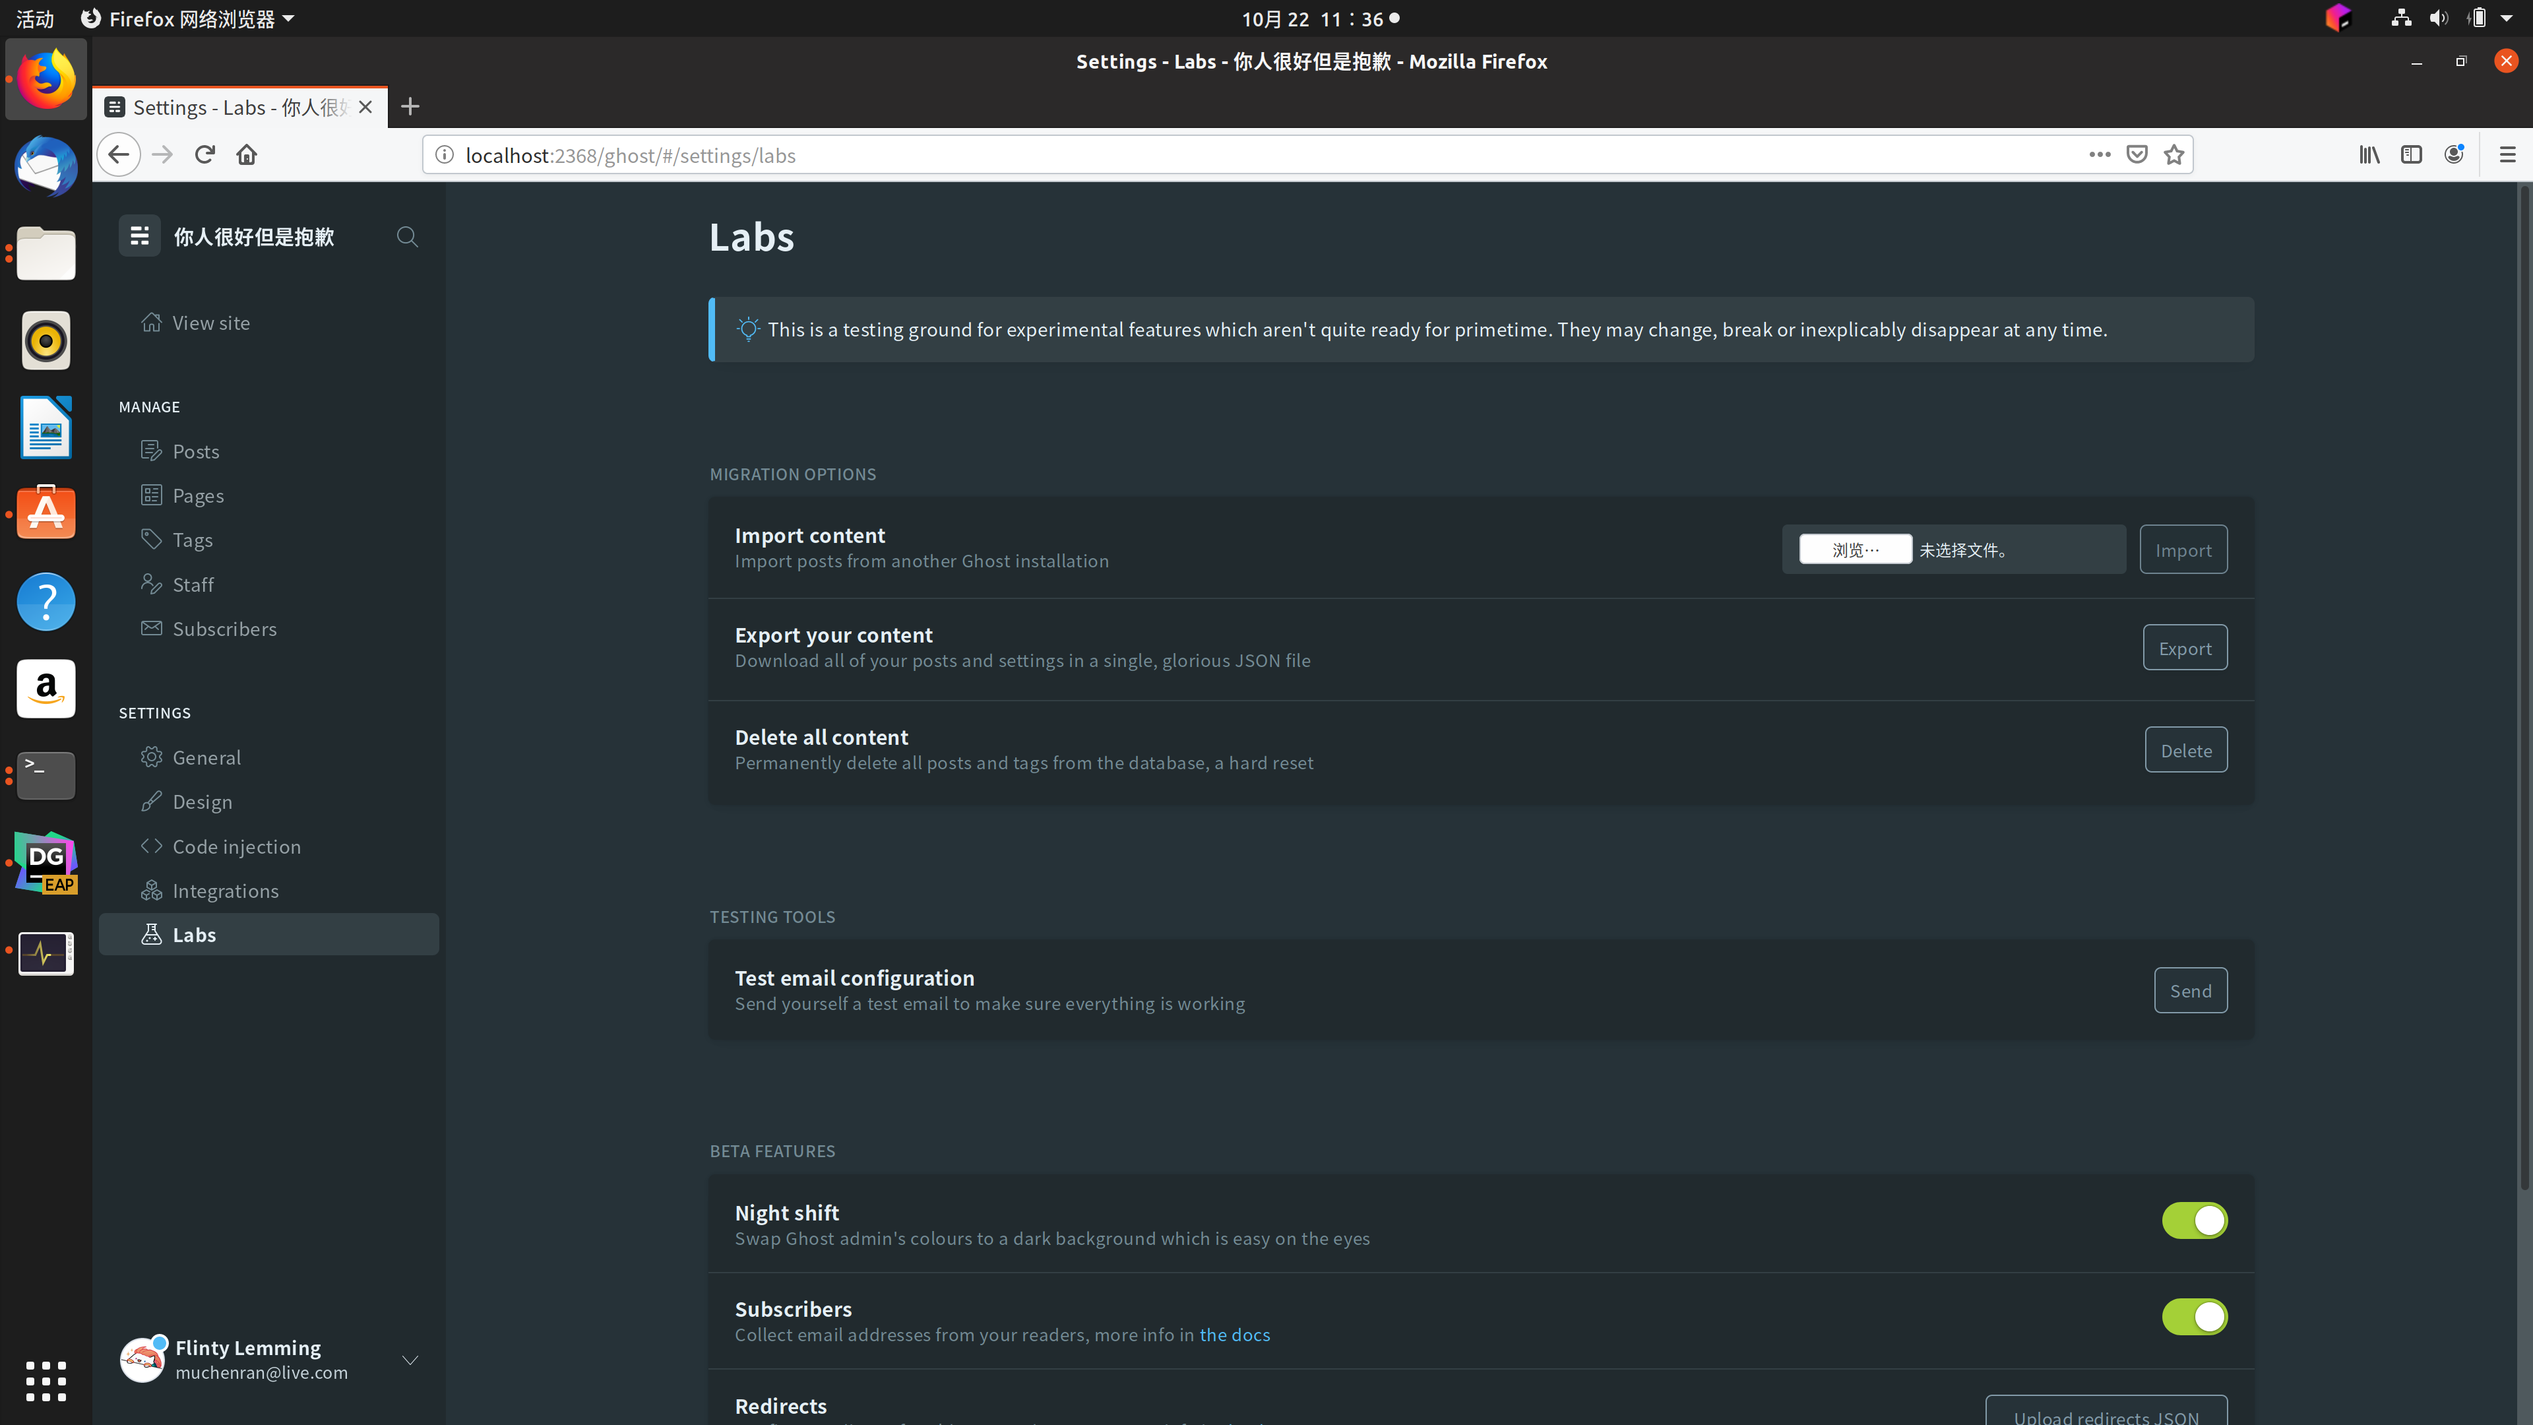Click the Ghost site logo icon
This screenshot has width=2533, height=1425.
tap(140, 236)
